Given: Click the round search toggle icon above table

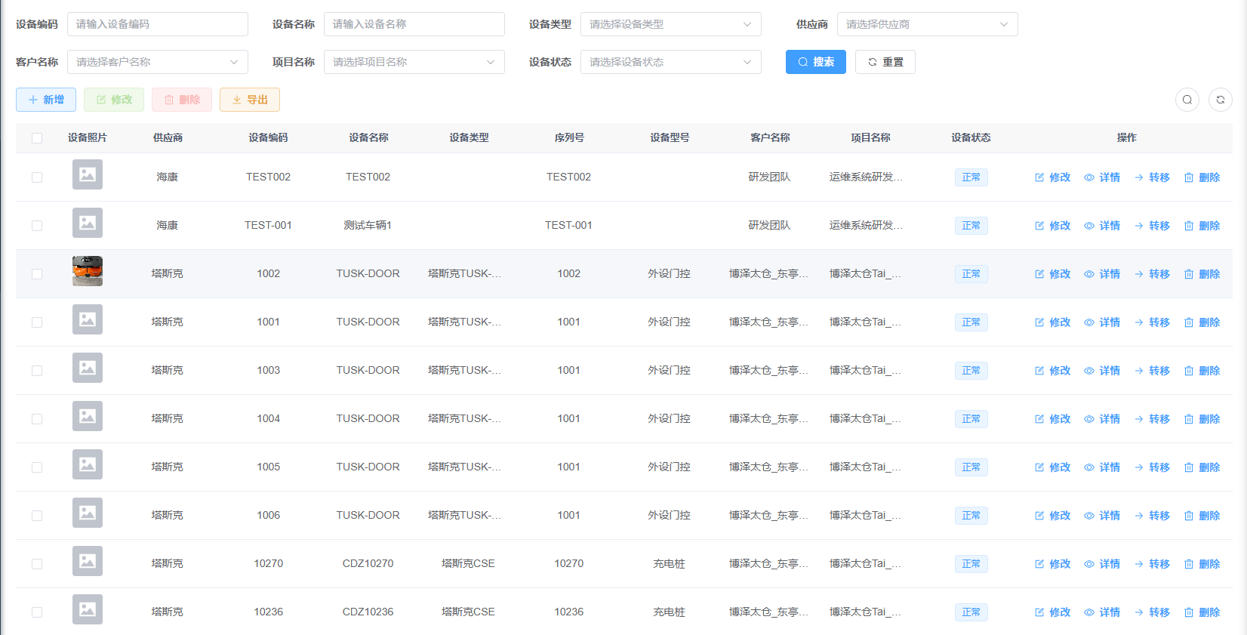Looking at the screenshot, I should click(1187, 100).
